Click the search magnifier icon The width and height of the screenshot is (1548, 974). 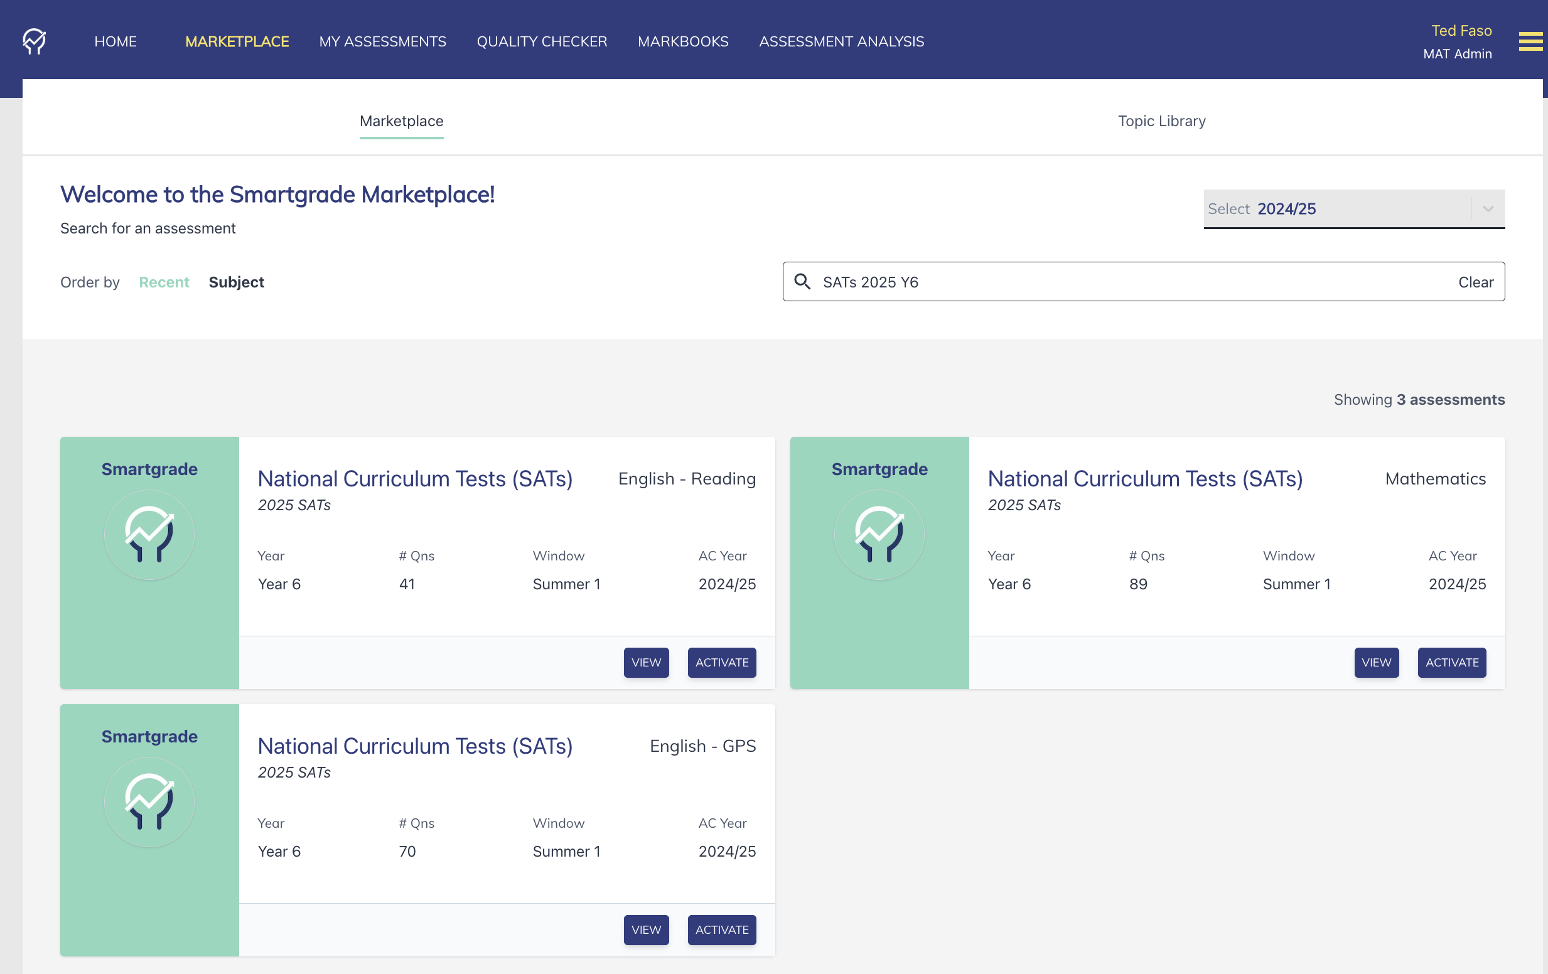coord(802,281)
